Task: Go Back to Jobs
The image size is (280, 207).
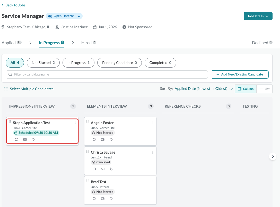Action: pyautogui.click(x=14, y=5)
